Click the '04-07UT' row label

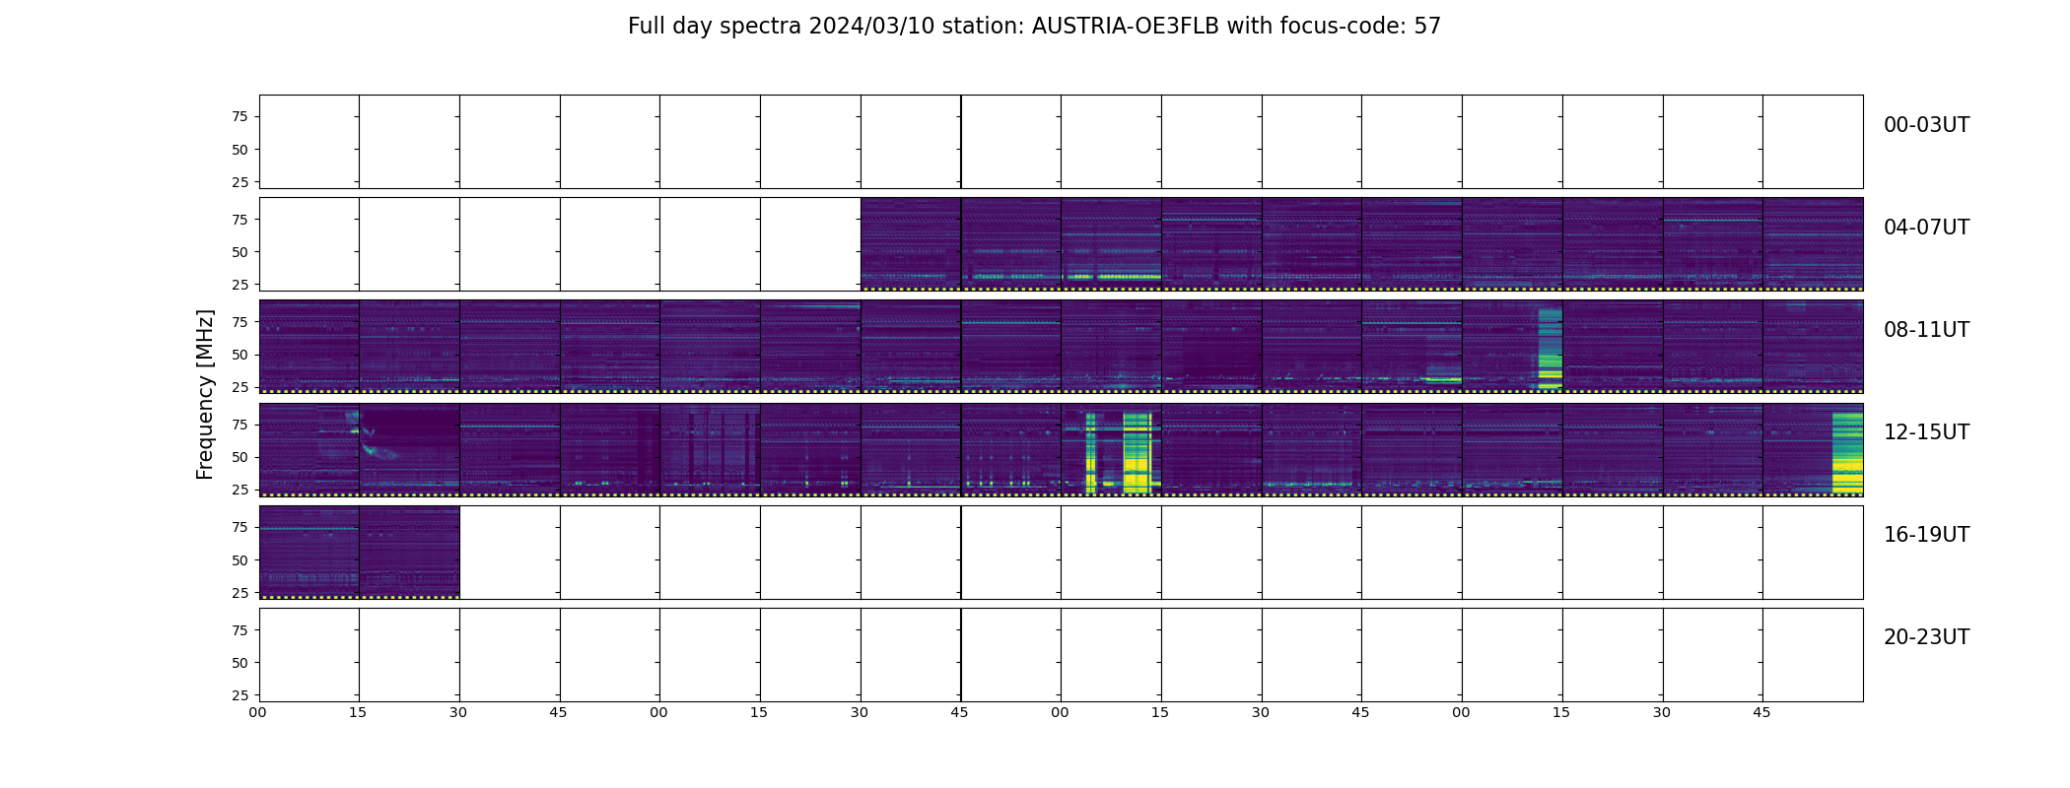[1926, 228]
